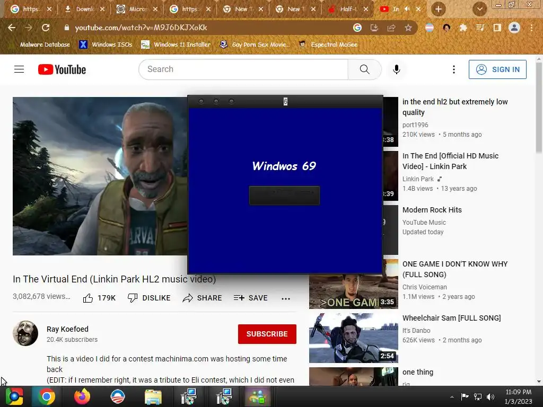Toggle the Chrome side panel icon
This screenshot has width=543, height=407.
click(x=497, y=28)
